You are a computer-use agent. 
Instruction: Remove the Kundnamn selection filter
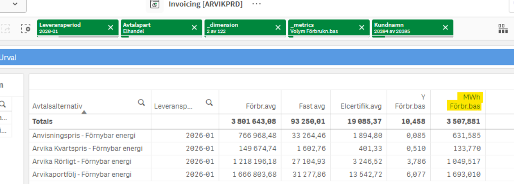point(445,28)
